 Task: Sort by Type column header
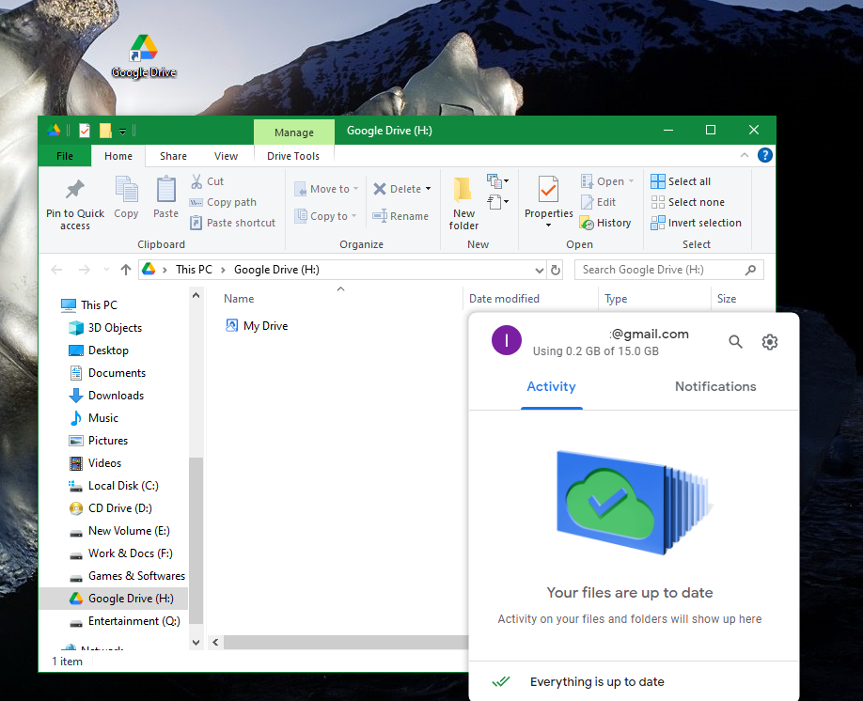616,298
